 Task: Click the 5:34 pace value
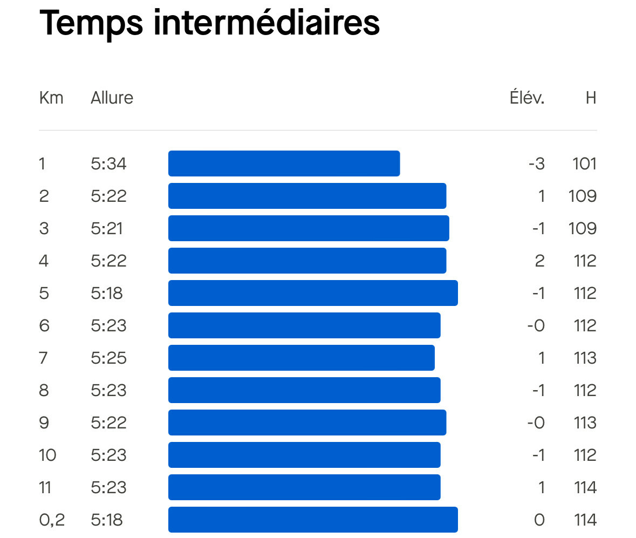point(108,164)
